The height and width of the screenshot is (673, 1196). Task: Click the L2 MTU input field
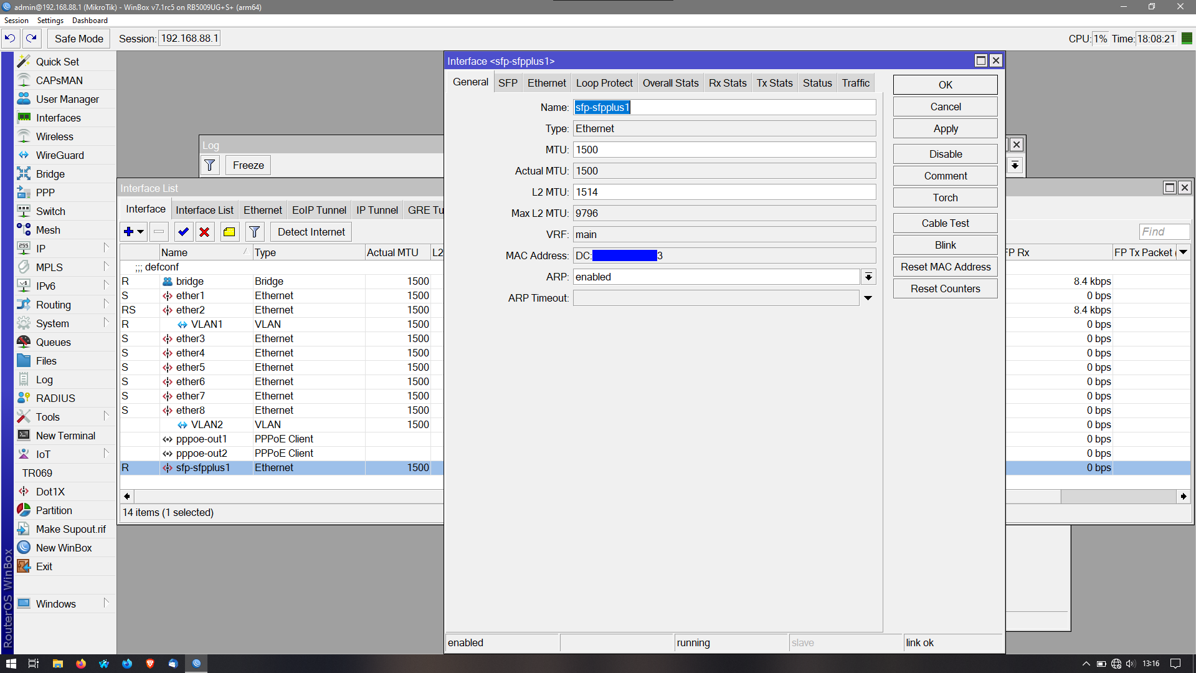coord(724,192)
